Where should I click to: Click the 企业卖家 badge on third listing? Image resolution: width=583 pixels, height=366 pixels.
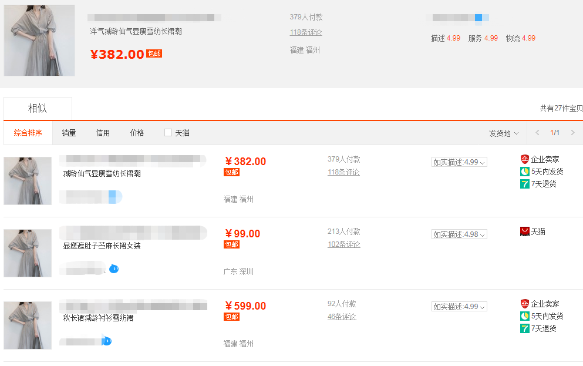[525, 304]
